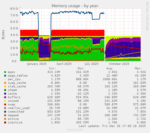
Task: Click committed avg value 4.67G
Action: click(113, 112)
